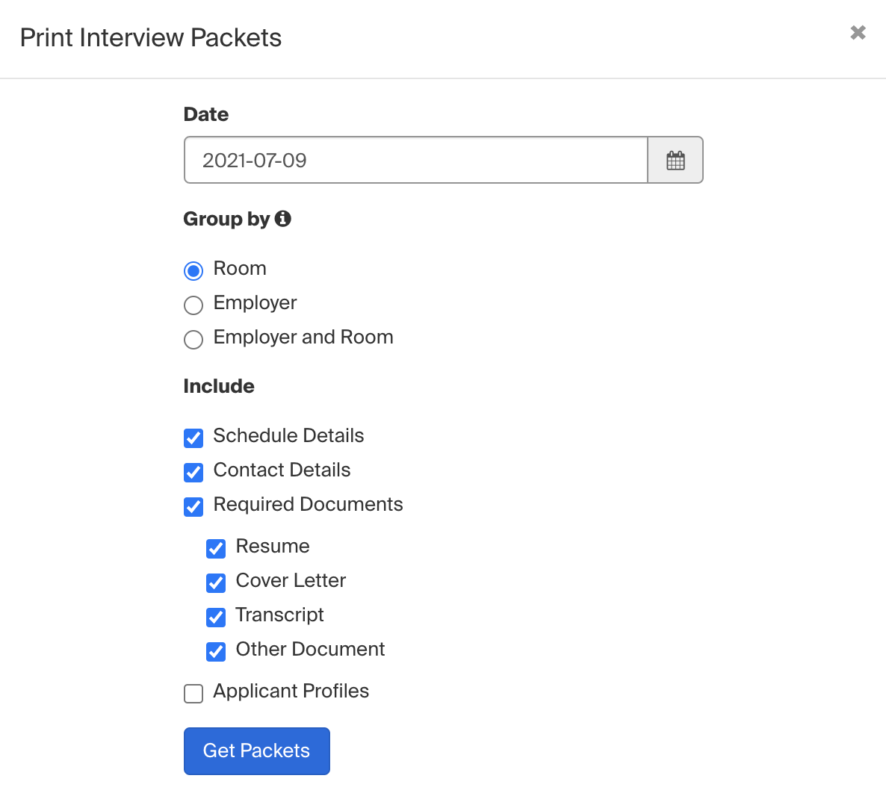The height and width of the screenshot is (805, 886).
Task: Click the Group by info icon
Action: (282, 219)
